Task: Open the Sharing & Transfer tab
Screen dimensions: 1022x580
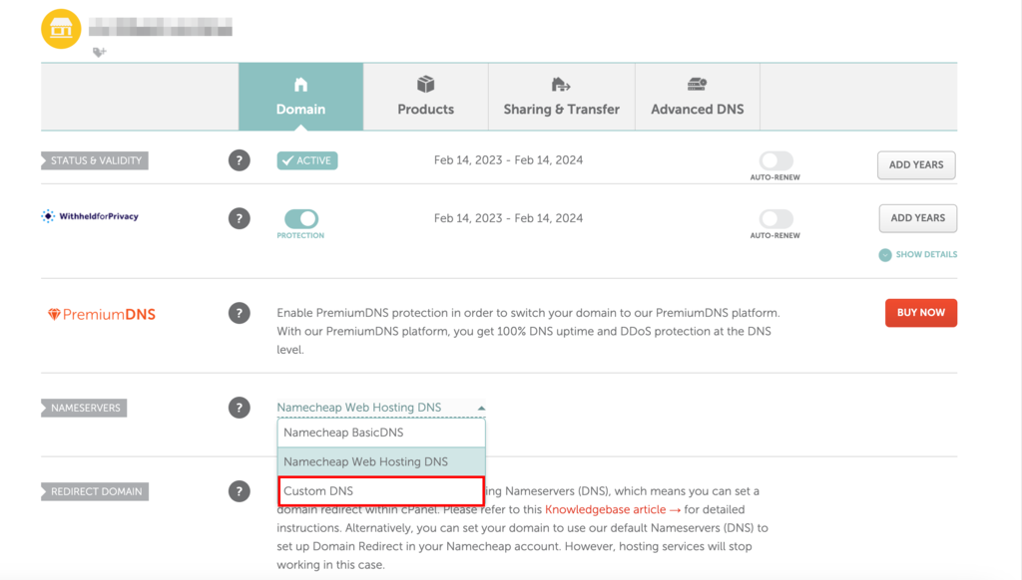Action: pyautogui.click(x=561, y=97)
